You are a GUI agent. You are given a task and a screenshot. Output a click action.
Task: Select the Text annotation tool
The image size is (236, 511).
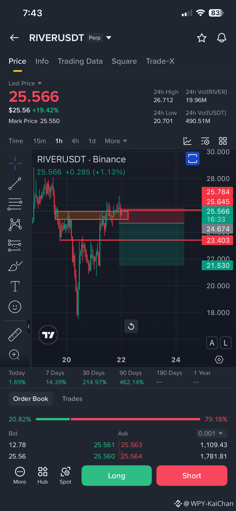15,286
